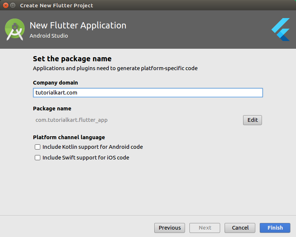Image resolution: width=296 pixels, height=237 pixels.
Task: Click the 'New Flutter Application' title
Action: (x=78, y=25)
